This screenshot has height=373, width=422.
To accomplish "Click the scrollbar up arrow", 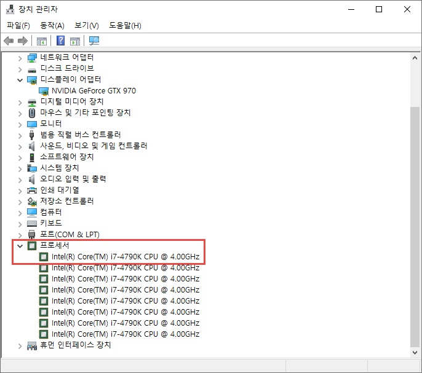I will pos(415,58).
